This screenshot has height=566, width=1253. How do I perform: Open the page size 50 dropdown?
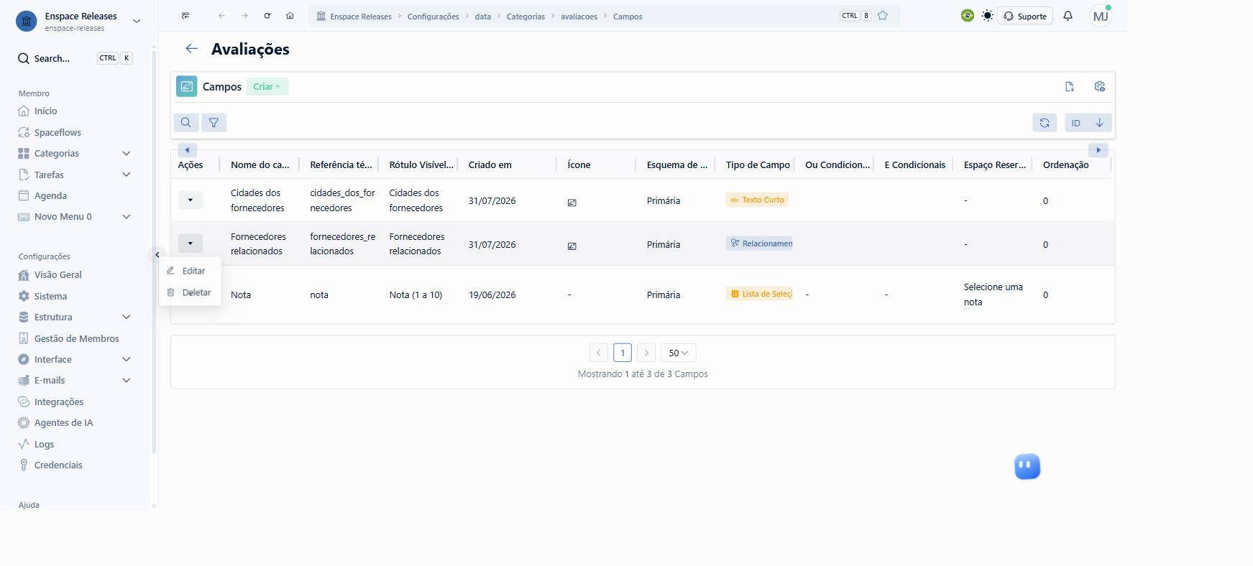(x=679, y=353)
